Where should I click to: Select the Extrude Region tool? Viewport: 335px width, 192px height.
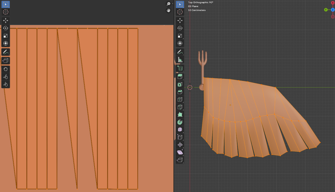[180, 77]
